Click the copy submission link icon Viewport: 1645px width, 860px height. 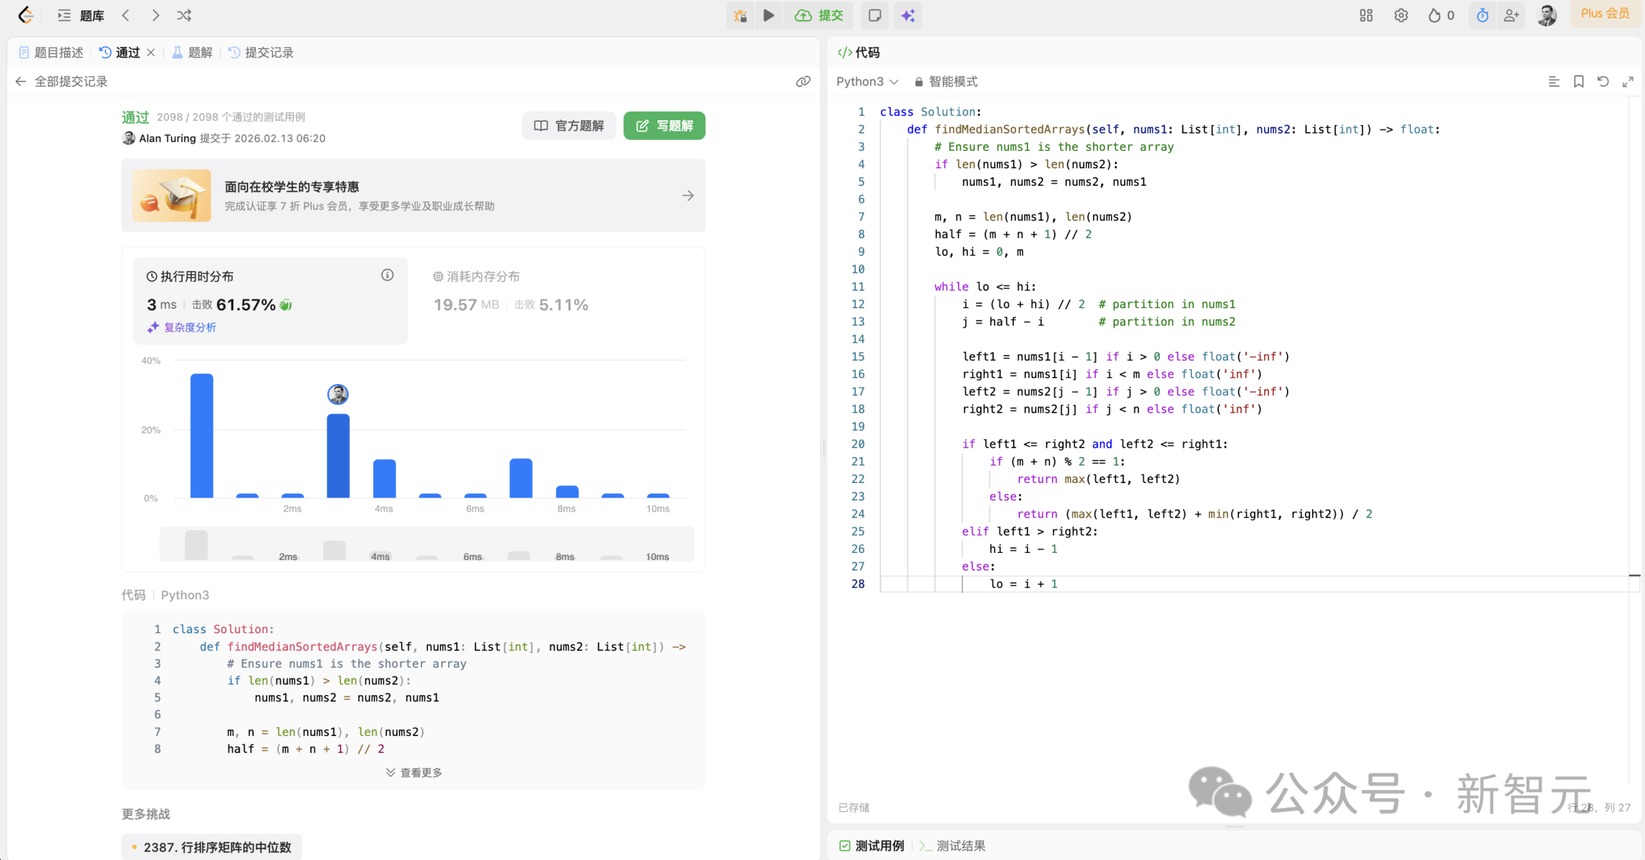803,82
